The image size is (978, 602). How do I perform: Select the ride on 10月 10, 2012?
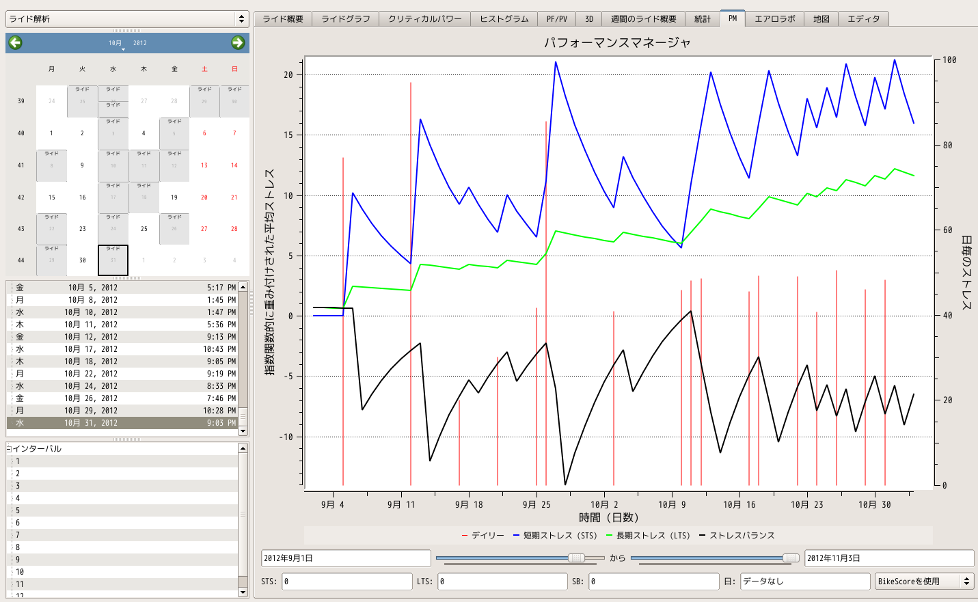pyautogui.click(x=122, y=312)
